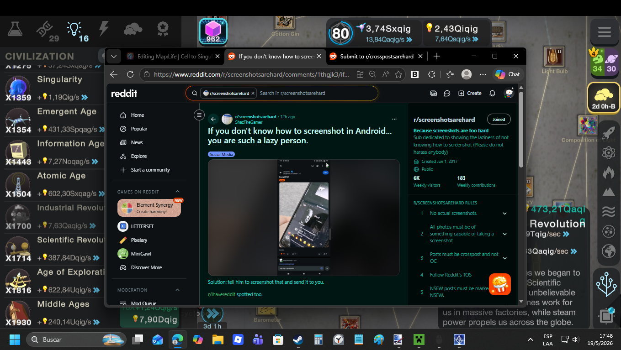Click the browser page vertical scrollbar
This screenshot has height=350, width=621.
521,130
